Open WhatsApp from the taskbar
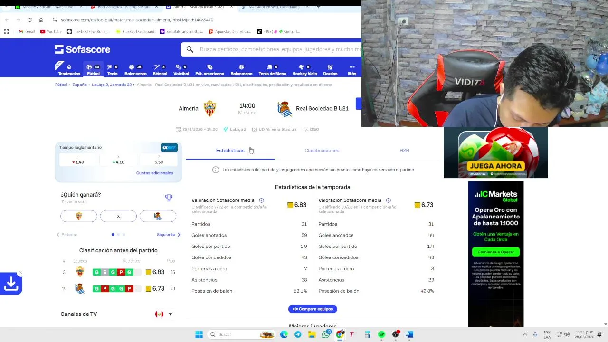 326,334
